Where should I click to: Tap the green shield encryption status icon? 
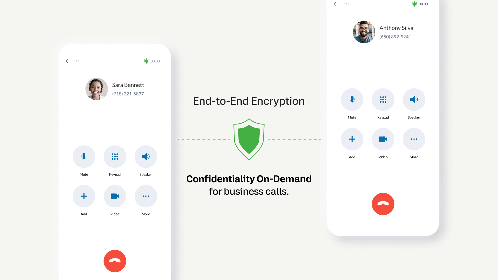[146, 61]
